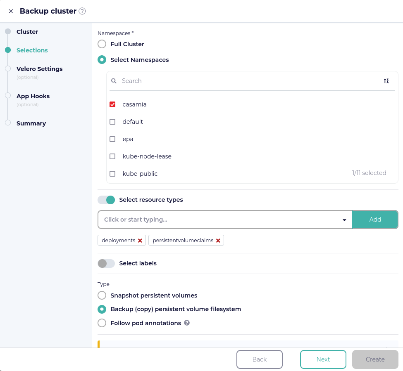Click the persistentvolumeclaims tag label
Image resolution: width=403 pixels, height=371 pixels.
(183, 241)
